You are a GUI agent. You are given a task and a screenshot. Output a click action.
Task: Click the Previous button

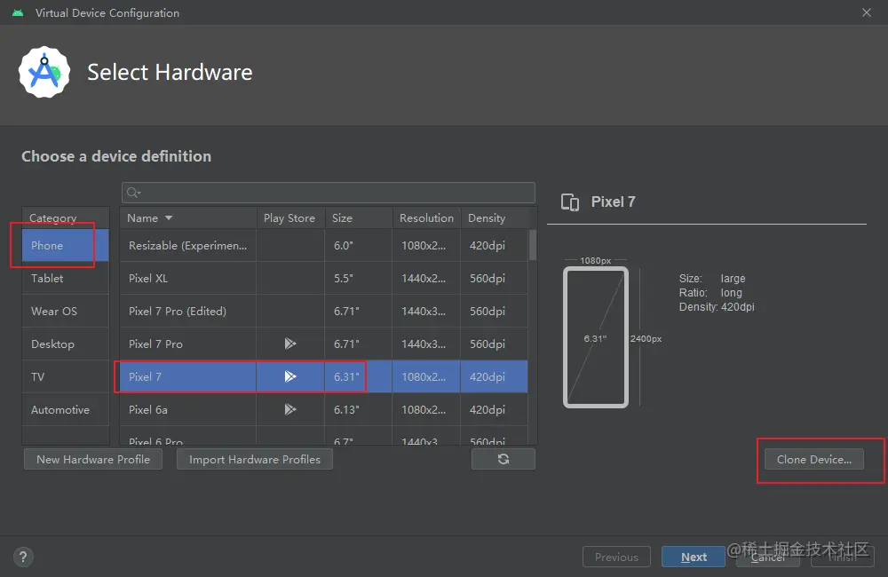pyautogui.click(x=616, y=557)
